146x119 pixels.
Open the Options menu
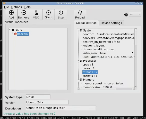coord(16,7)
